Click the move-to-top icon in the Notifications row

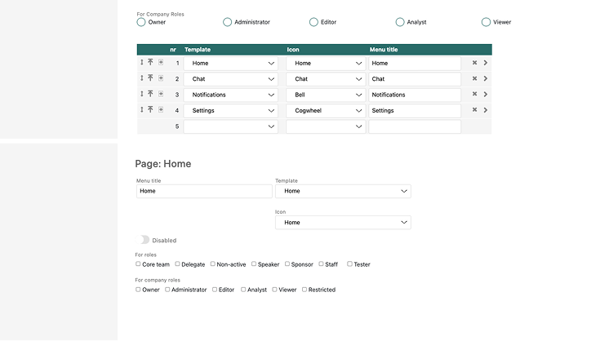click(x=150, y=93)
